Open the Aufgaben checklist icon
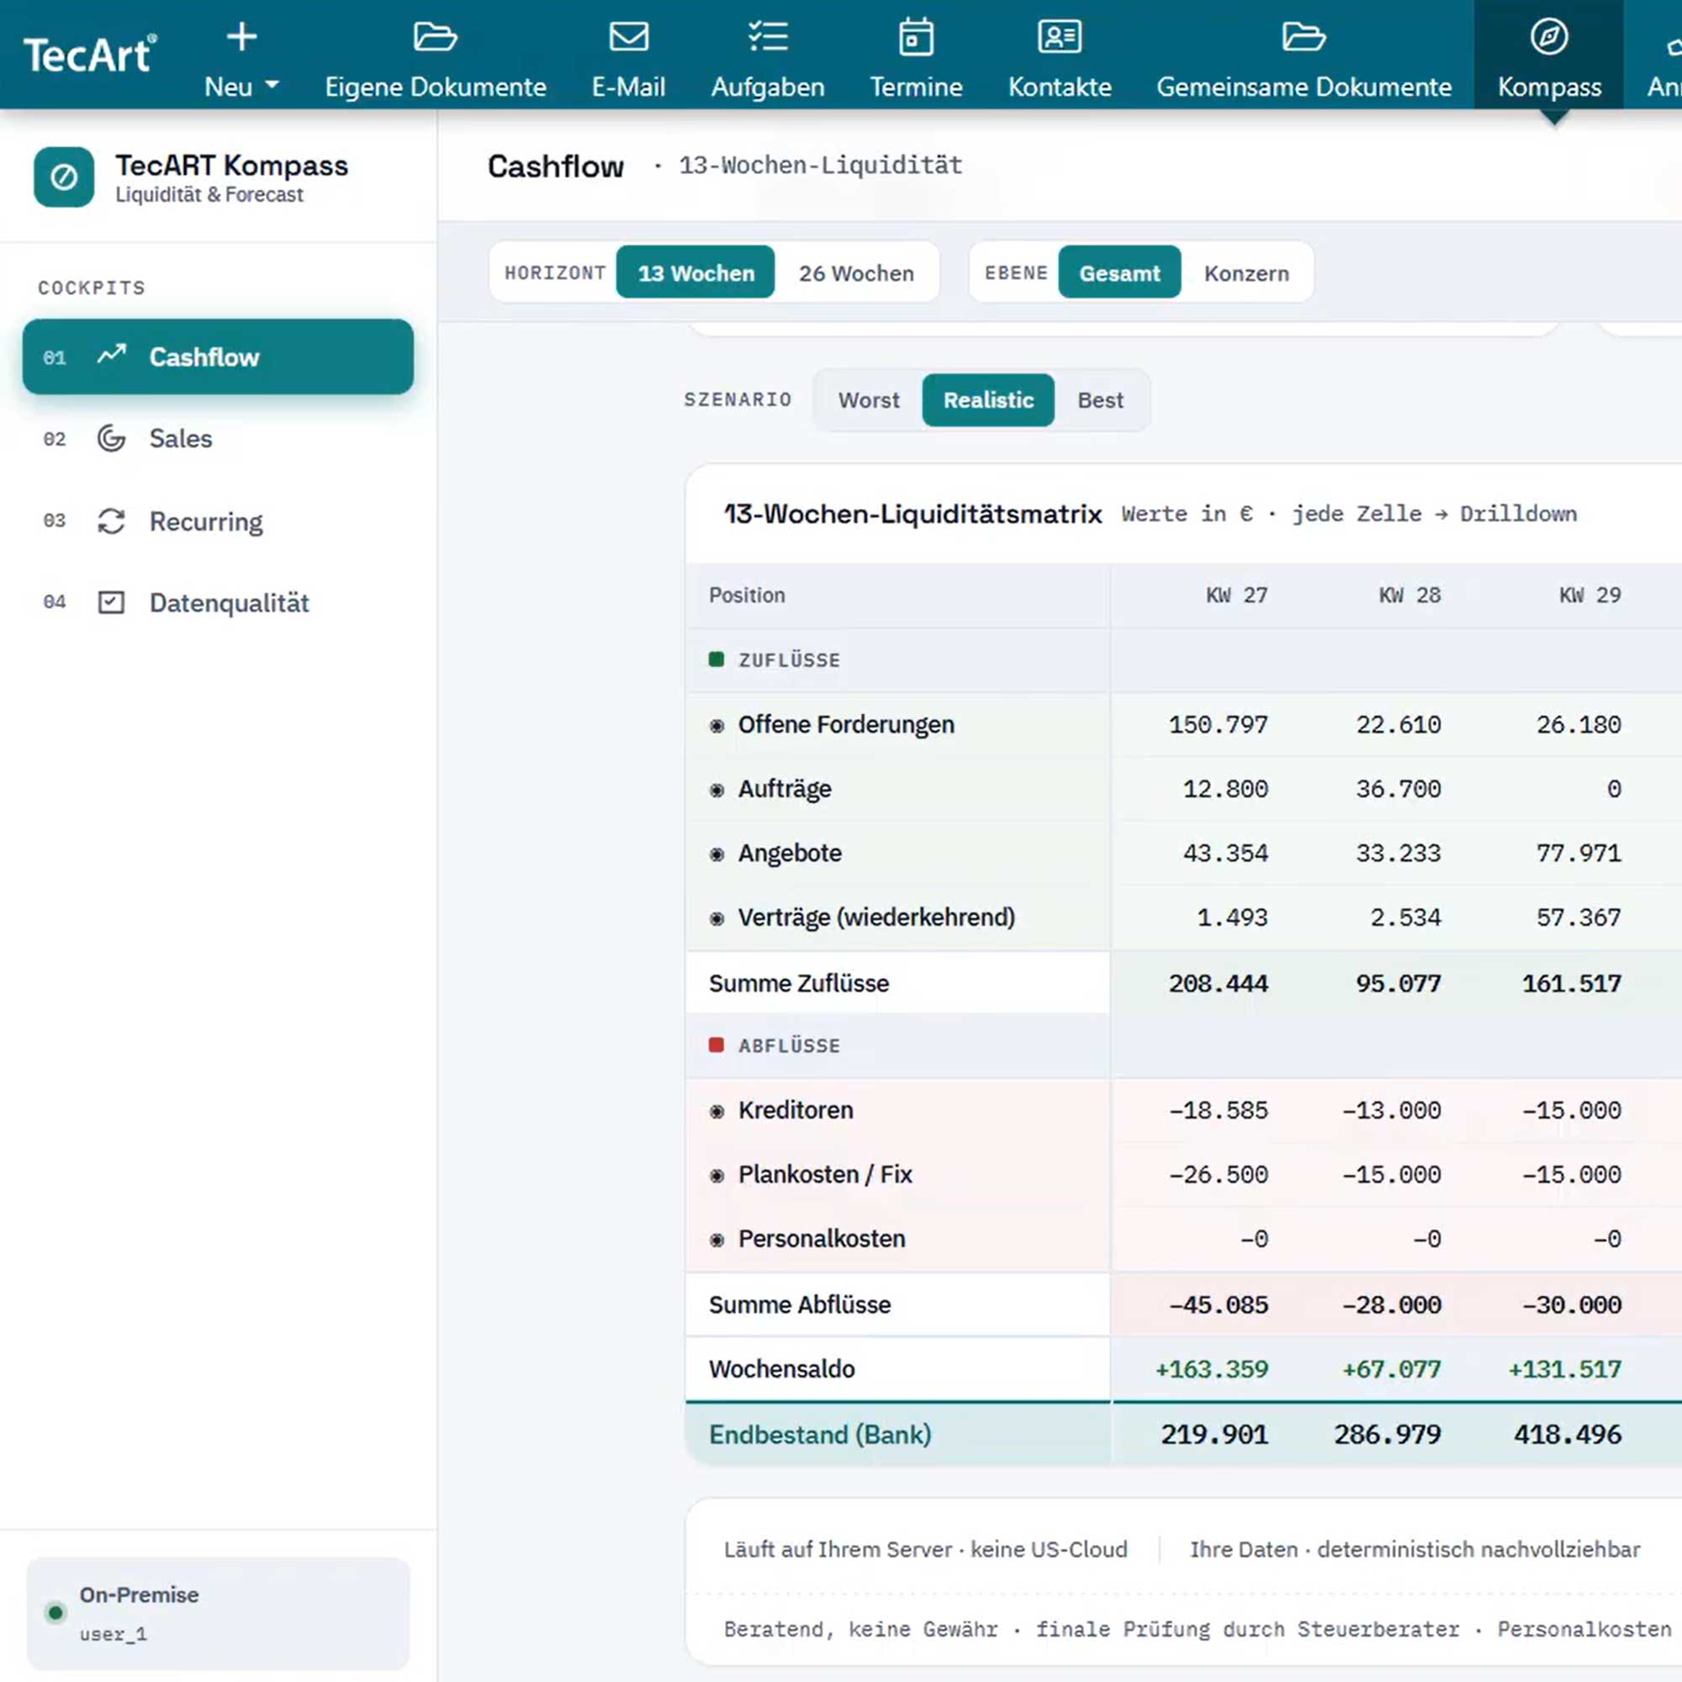1682x1682 pixels. click(768, 36)
